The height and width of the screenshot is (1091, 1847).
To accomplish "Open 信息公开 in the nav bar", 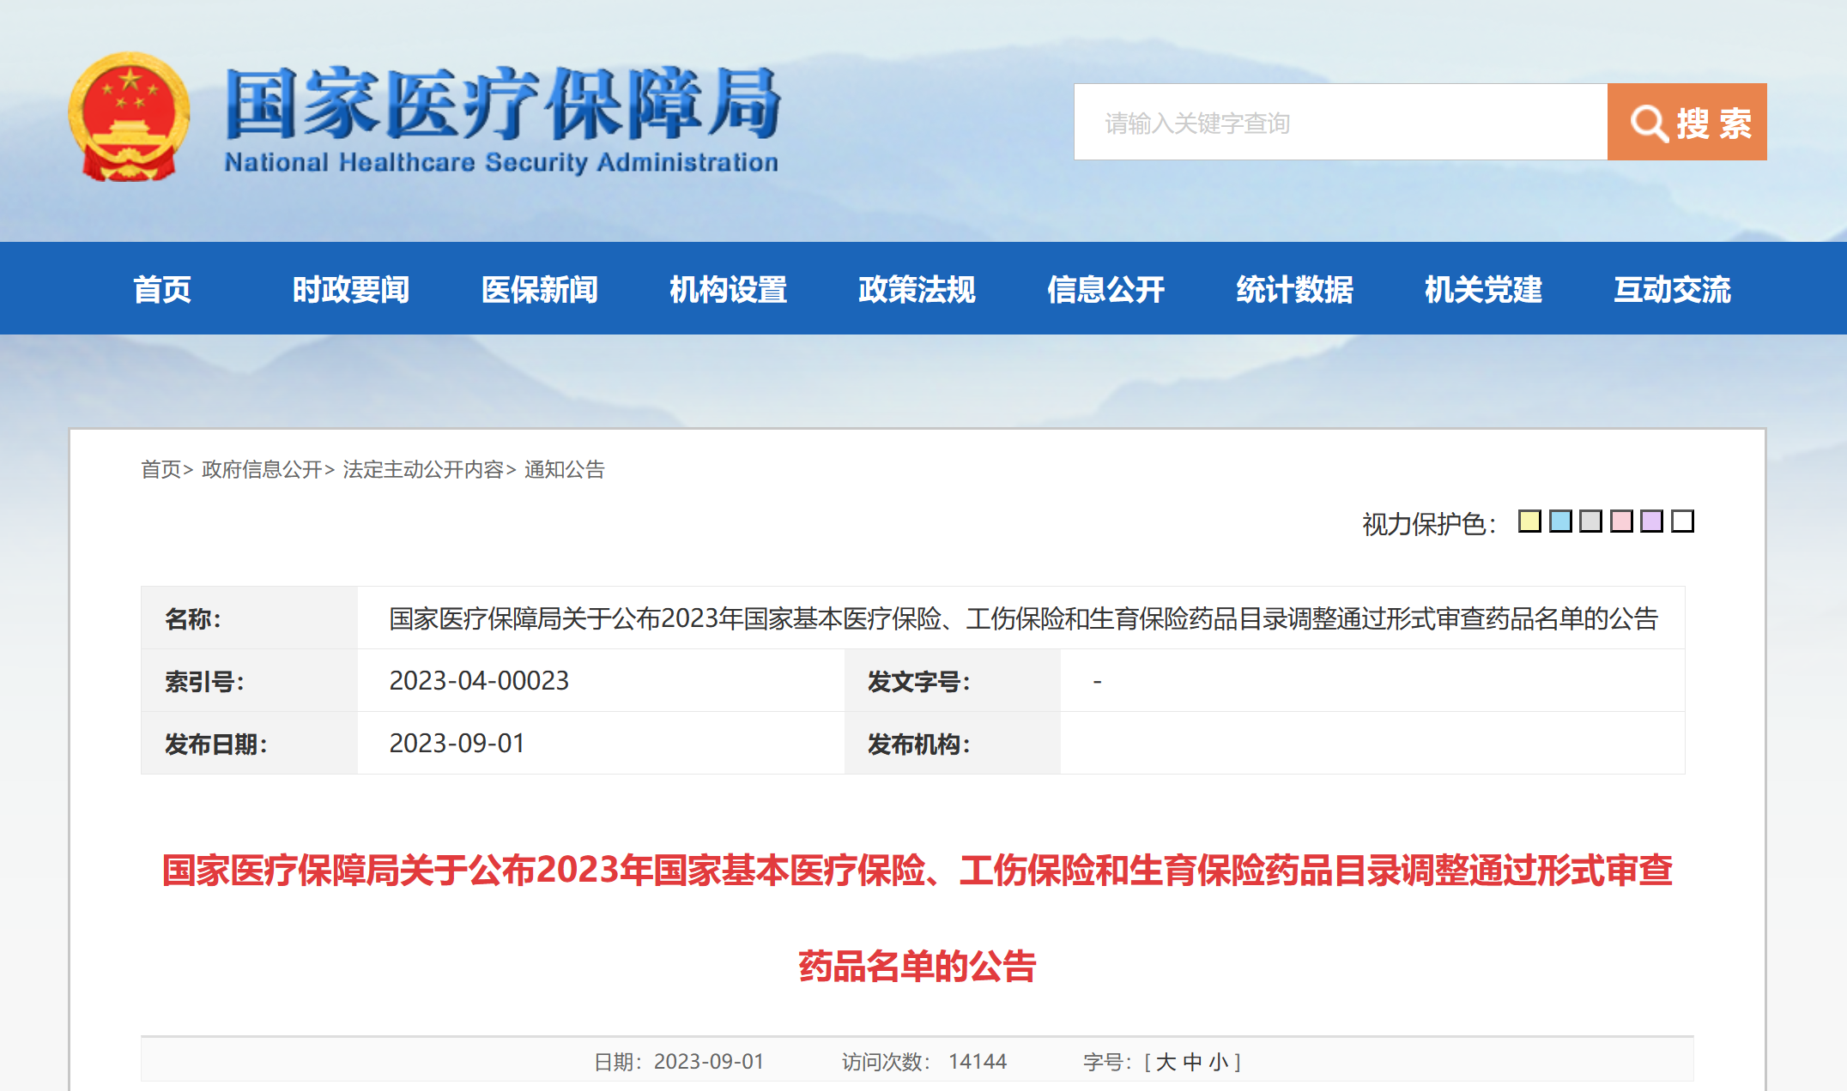I will click(1106, 289).
